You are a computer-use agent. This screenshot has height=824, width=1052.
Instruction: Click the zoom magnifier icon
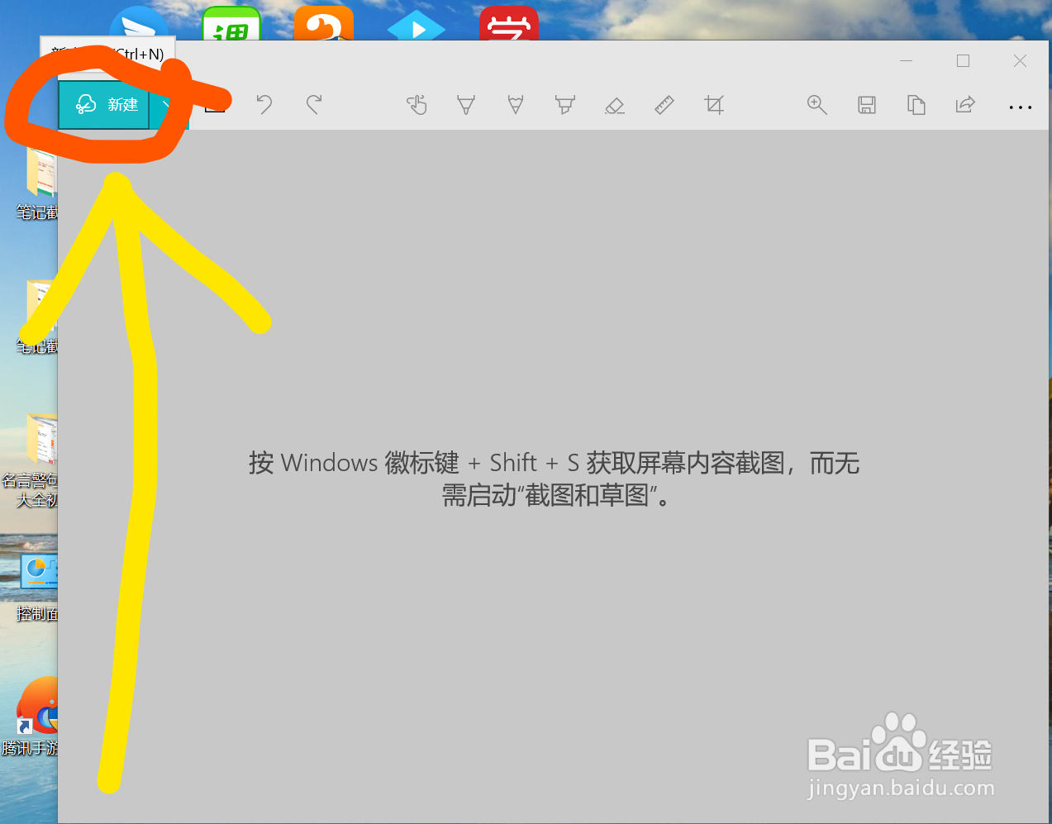(x=817, y=105)
